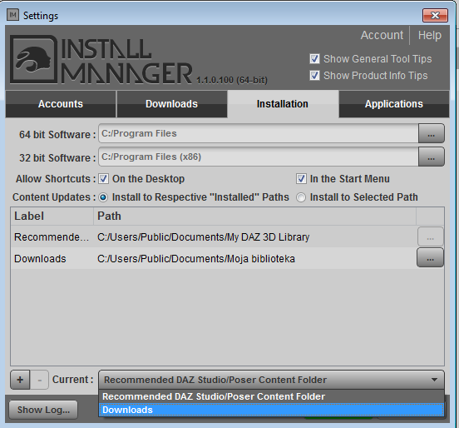Browse for the 32 bit Software path
The width and height of the screenshot is (459, 428).
coord(432,157)
